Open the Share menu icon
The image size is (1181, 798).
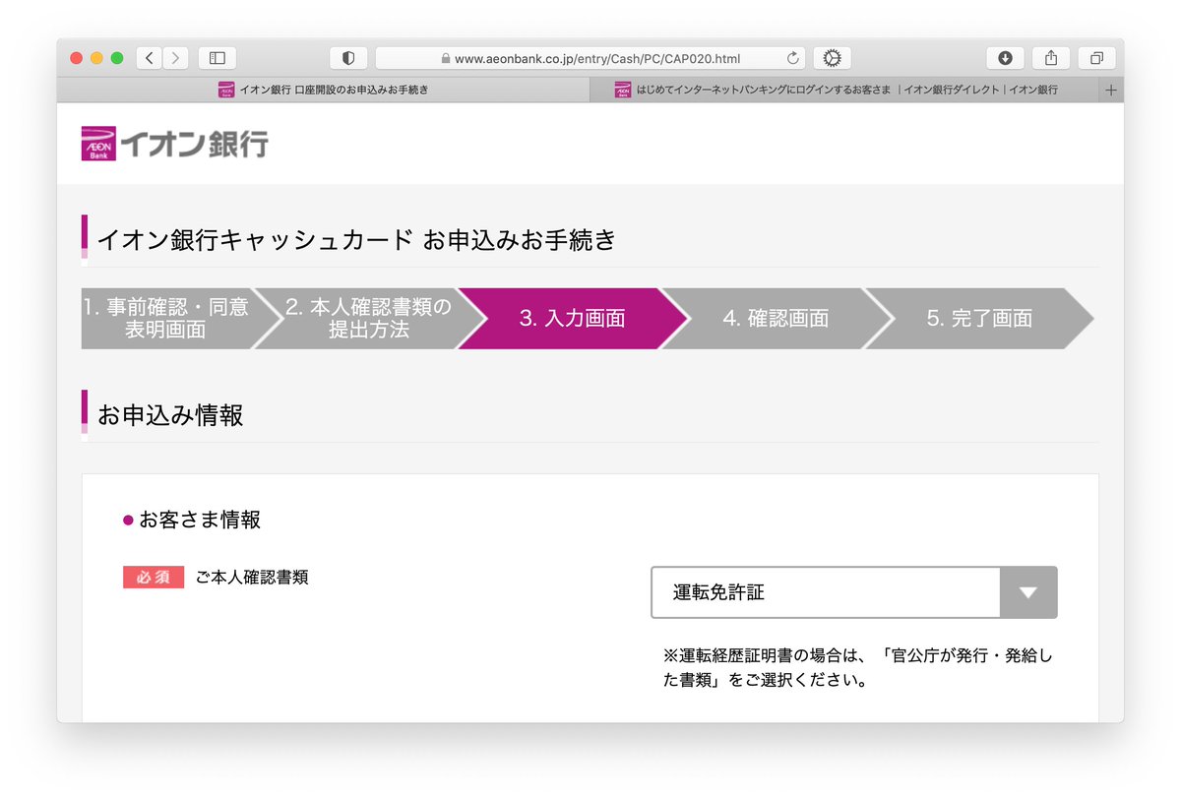click(x=1051, y=58)
